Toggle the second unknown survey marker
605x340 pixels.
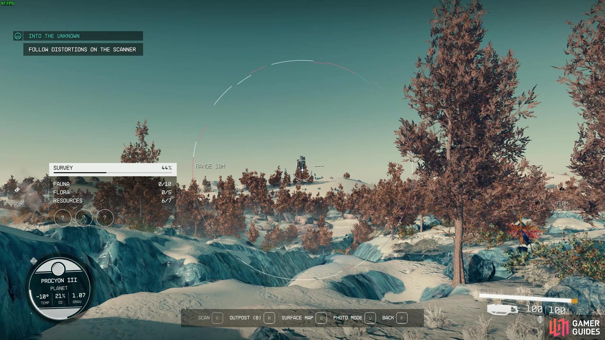tap(83, 217)
